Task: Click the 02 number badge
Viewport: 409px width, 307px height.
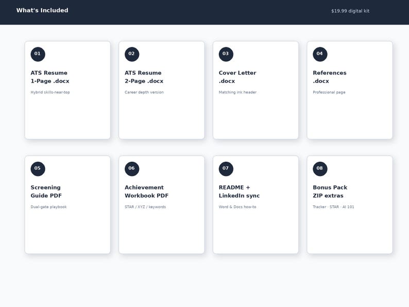Action: click(x=132, y=54)
